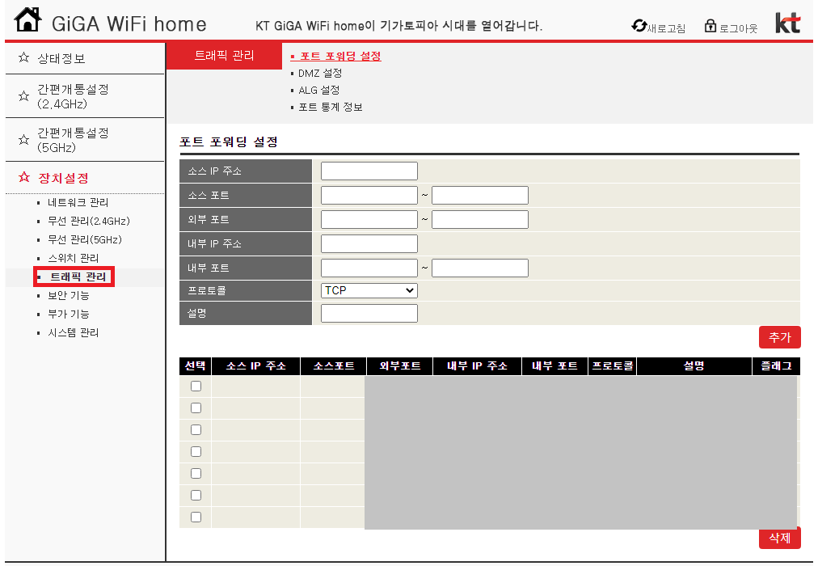818x566 pixels.
Task: Click 외부포트 table column header
Action: (400, 366)
